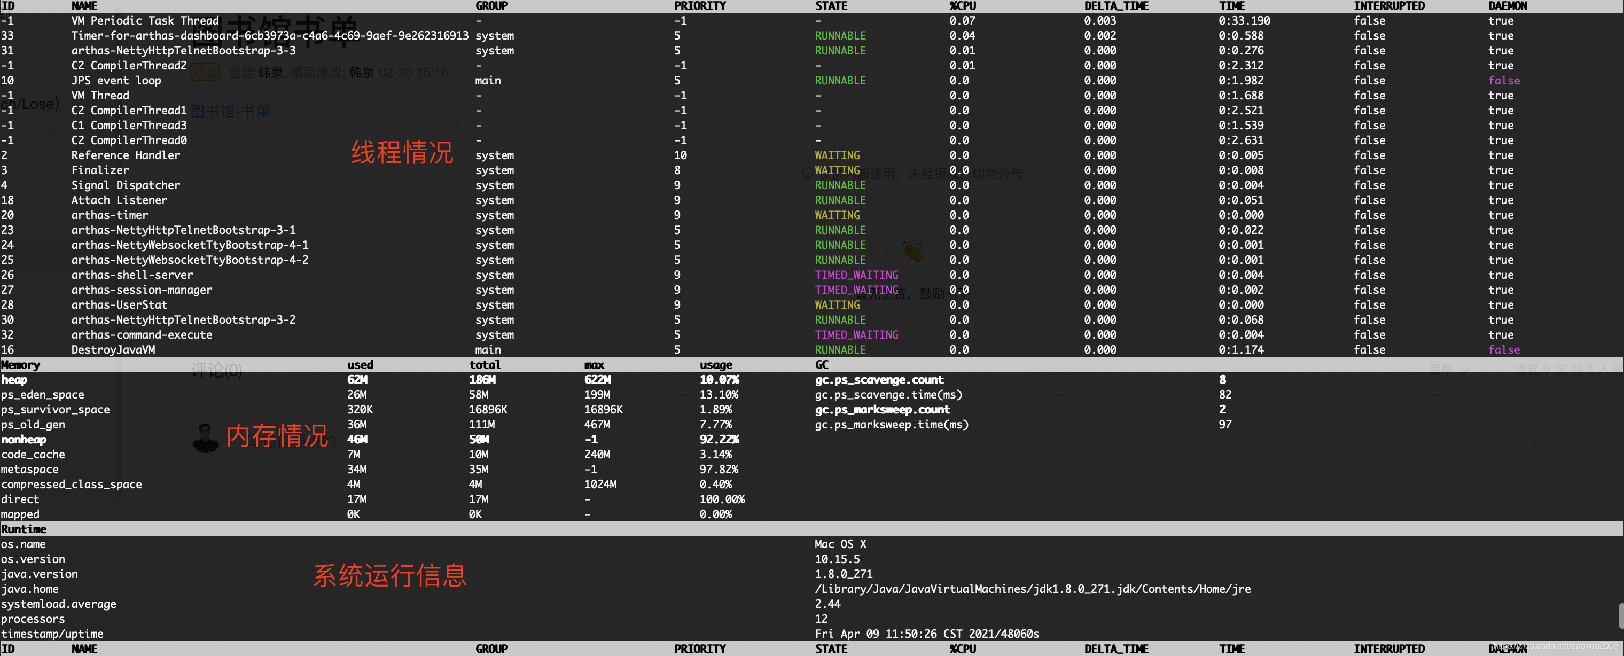Click thread name arthas-NettyHttpTelnetBootstrap-3-3

(183, 50)
